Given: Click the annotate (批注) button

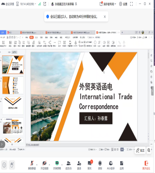Looking at the screenshot, I should pos(140,150).
